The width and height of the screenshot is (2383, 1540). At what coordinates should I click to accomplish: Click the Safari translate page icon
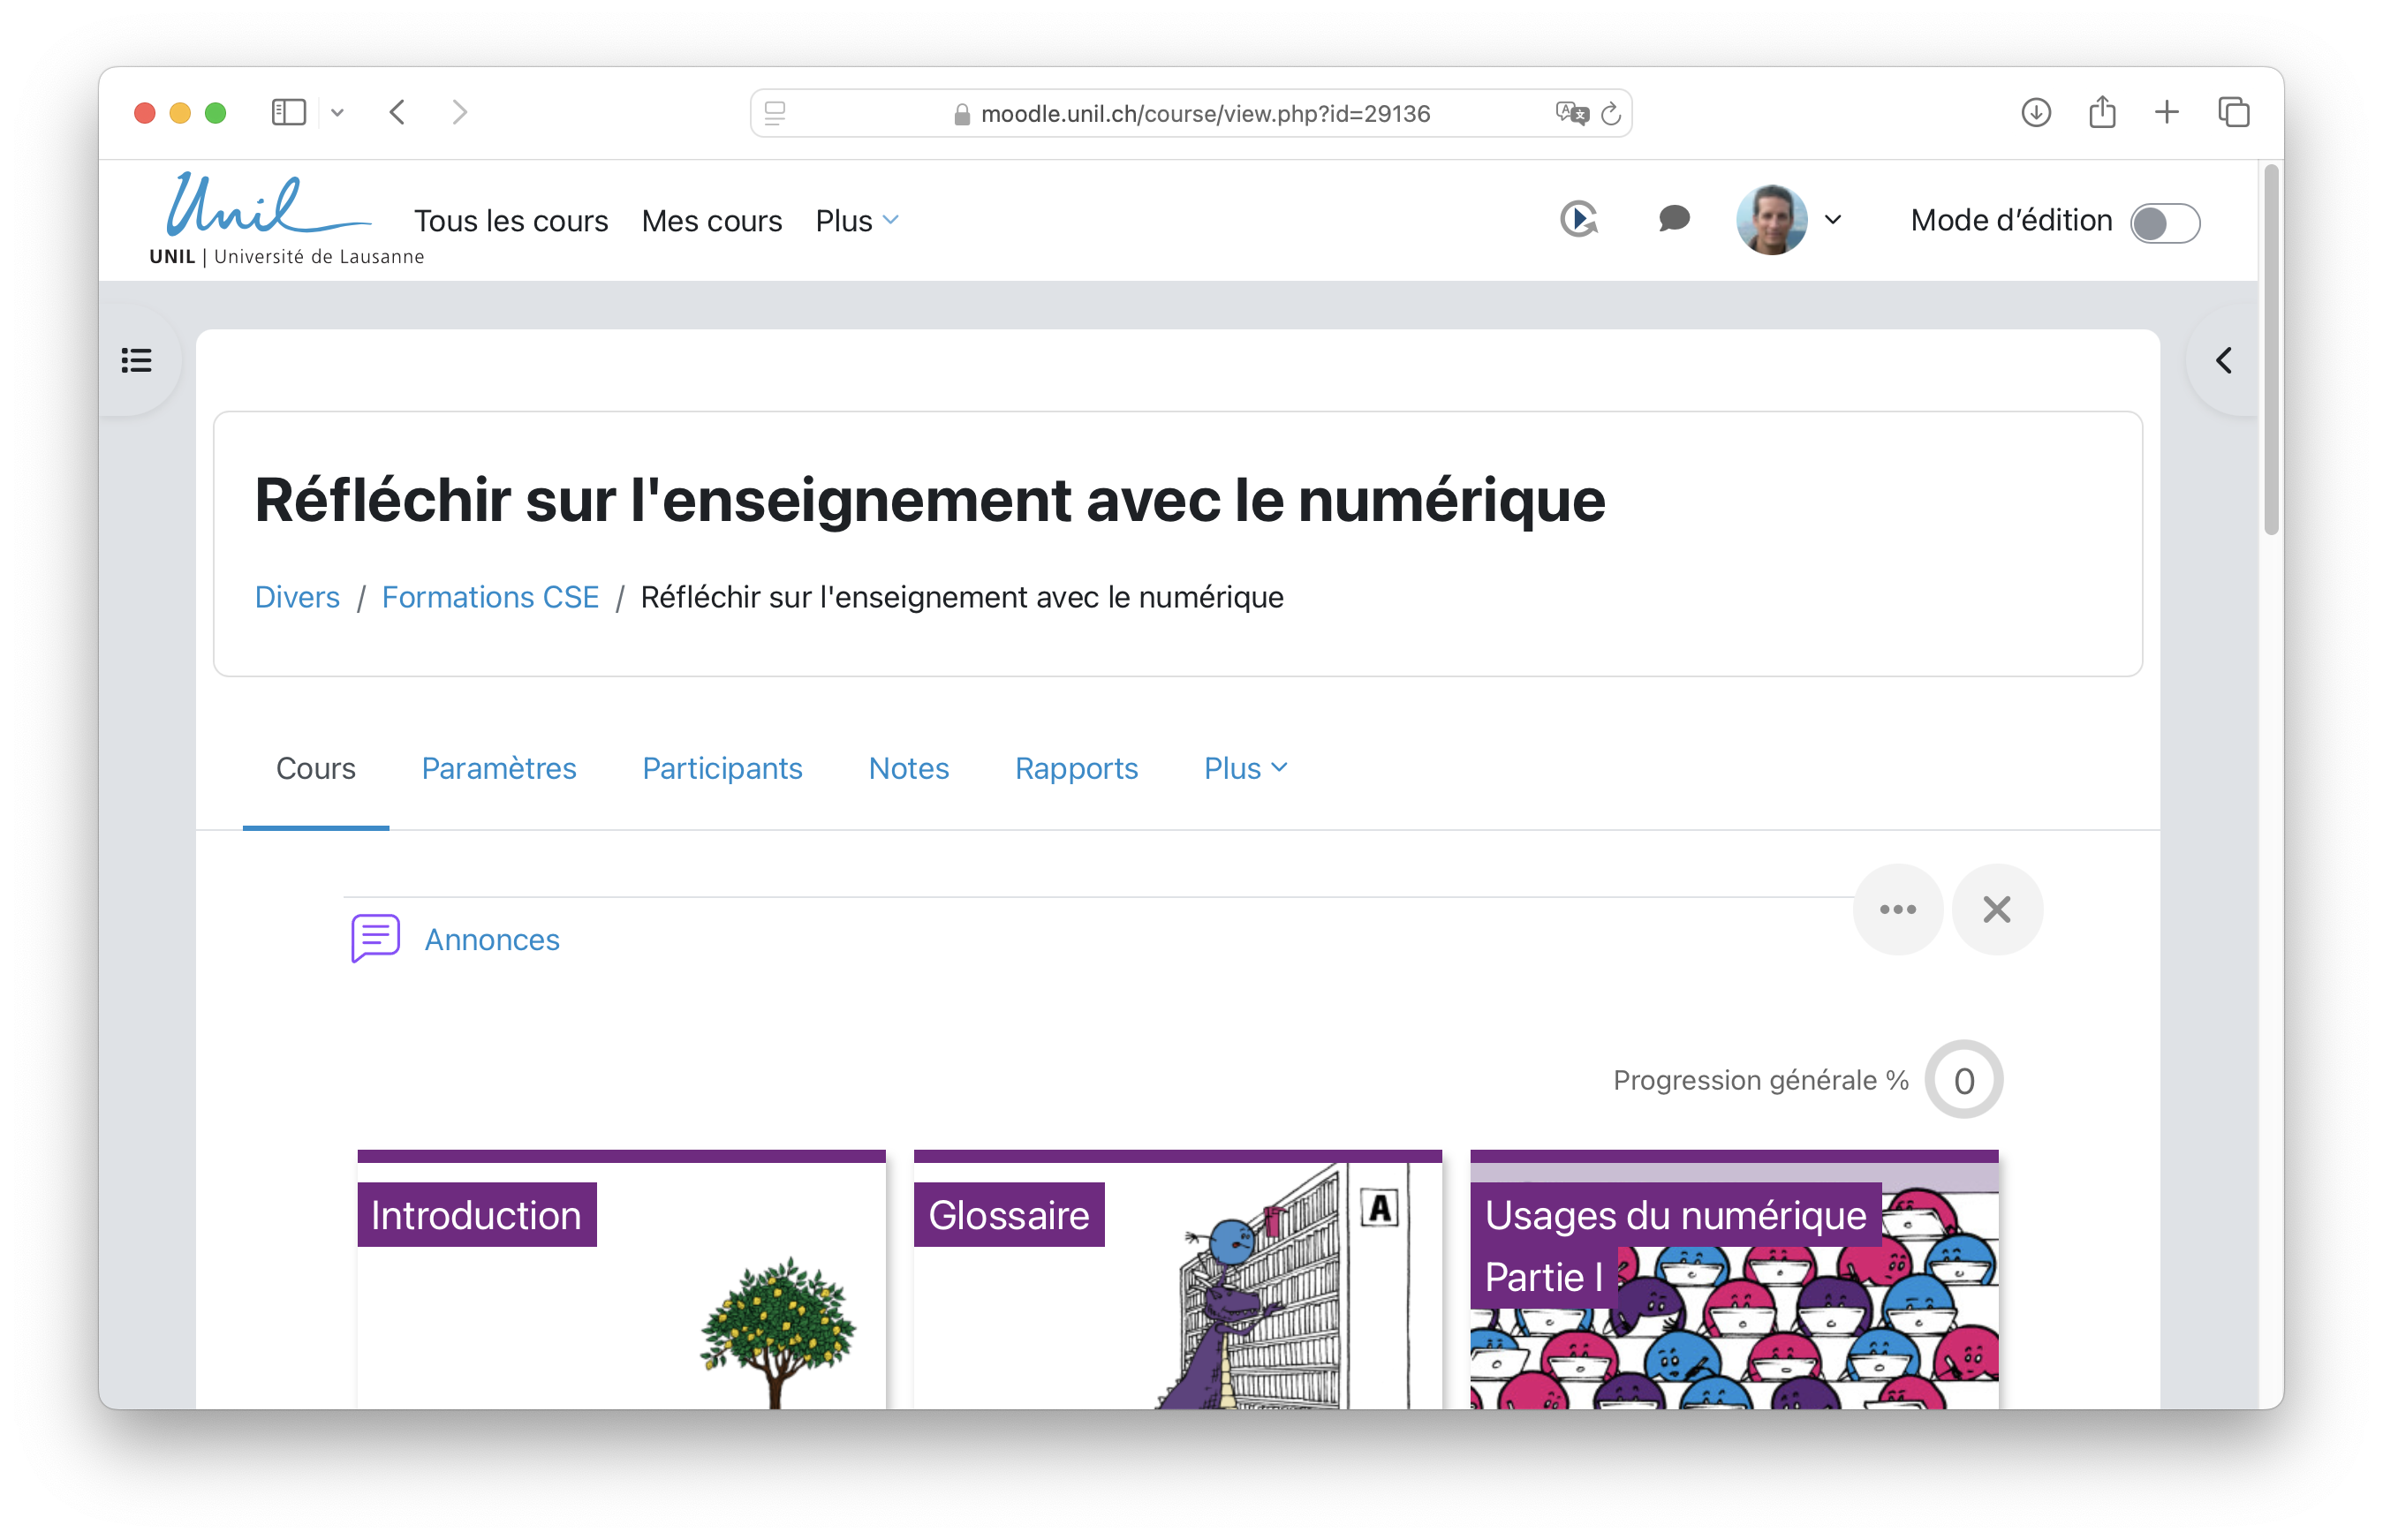pyautogui.click(x=1571, y=113)
